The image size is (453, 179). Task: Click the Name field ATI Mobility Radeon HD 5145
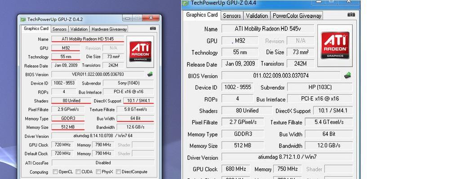pos(88,39)
